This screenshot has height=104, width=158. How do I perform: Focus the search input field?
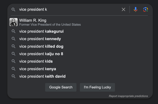coord(69,9)
